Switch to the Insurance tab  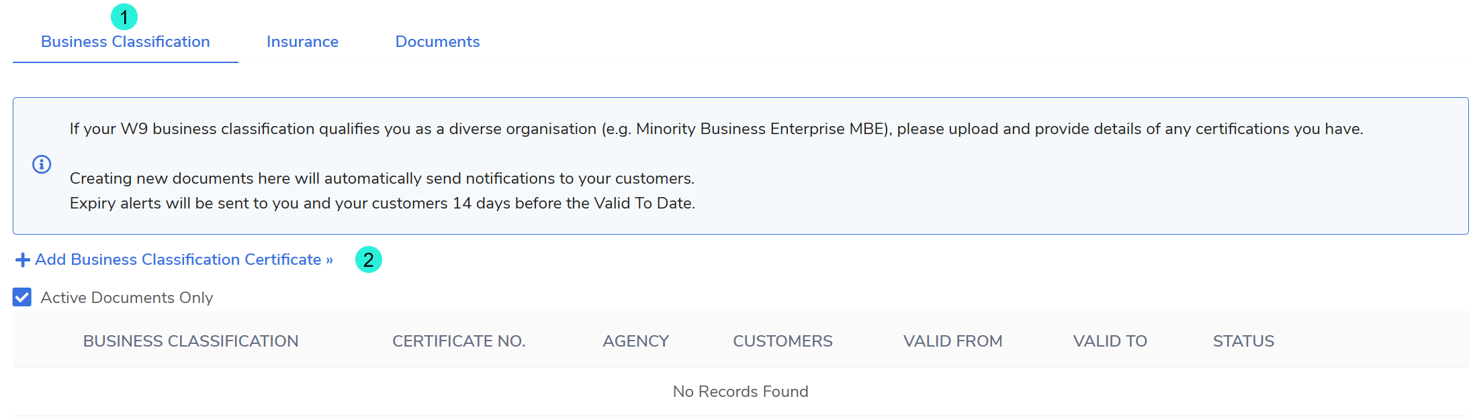pyautogui.click(x=302, y=42)
